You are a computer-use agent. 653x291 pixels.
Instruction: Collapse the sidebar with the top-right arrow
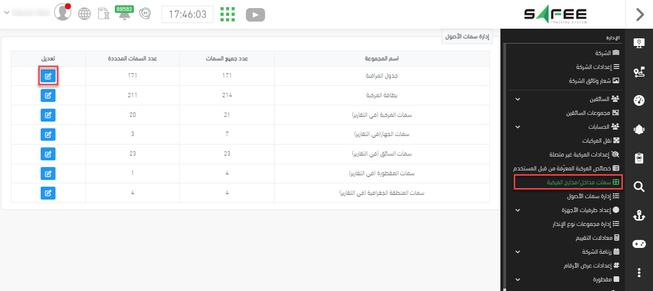click(x=640, y=15)
